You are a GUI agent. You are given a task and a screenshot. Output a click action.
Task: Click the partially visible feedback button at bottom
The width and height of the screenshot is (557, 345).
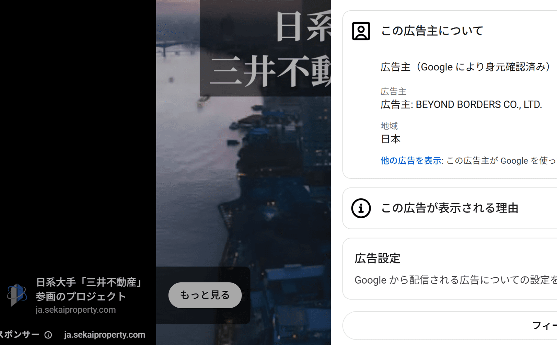[450, 325]
